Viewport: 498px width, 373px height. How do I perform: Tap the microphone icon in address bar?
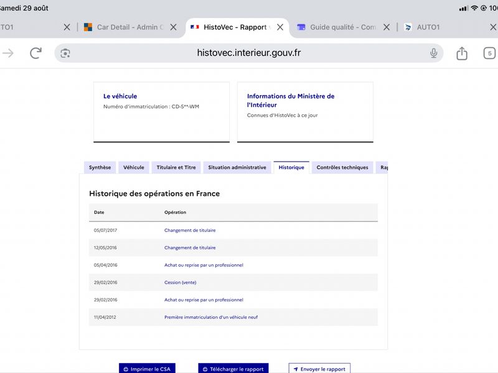433,53
